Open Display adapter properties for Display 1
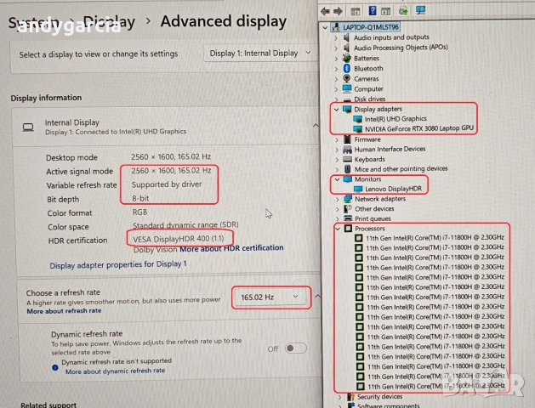The height and width of the screenshot is (408, 535). (x=118, y=264)
